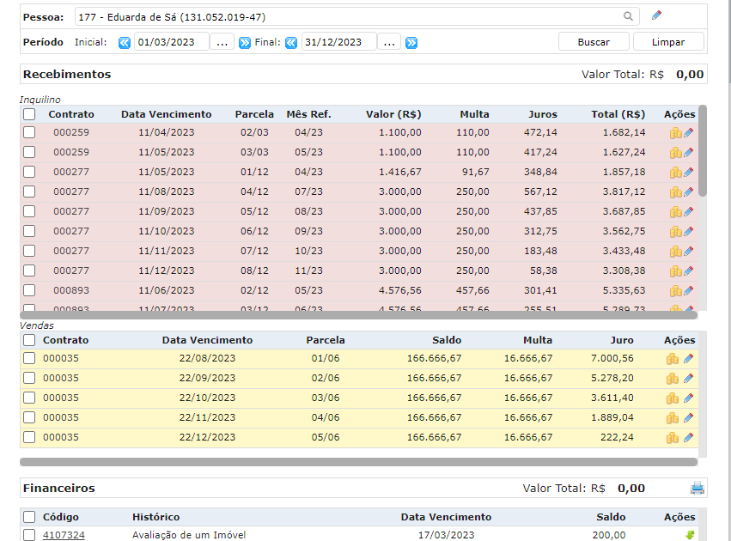The image size is (731, 541).
Task: Click coins pay icon for contract 000259 parcela 03/03
Action: coord(675,152)
